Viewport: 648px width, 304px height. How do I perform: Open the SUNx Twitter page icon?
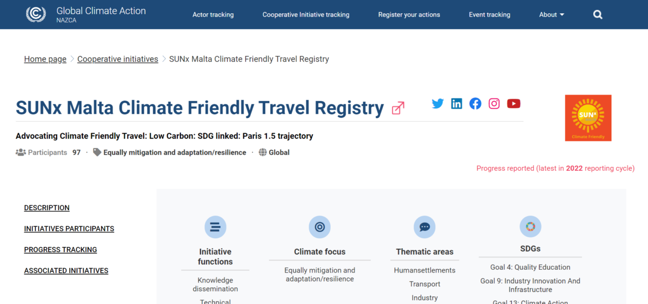tap(438, 103)
